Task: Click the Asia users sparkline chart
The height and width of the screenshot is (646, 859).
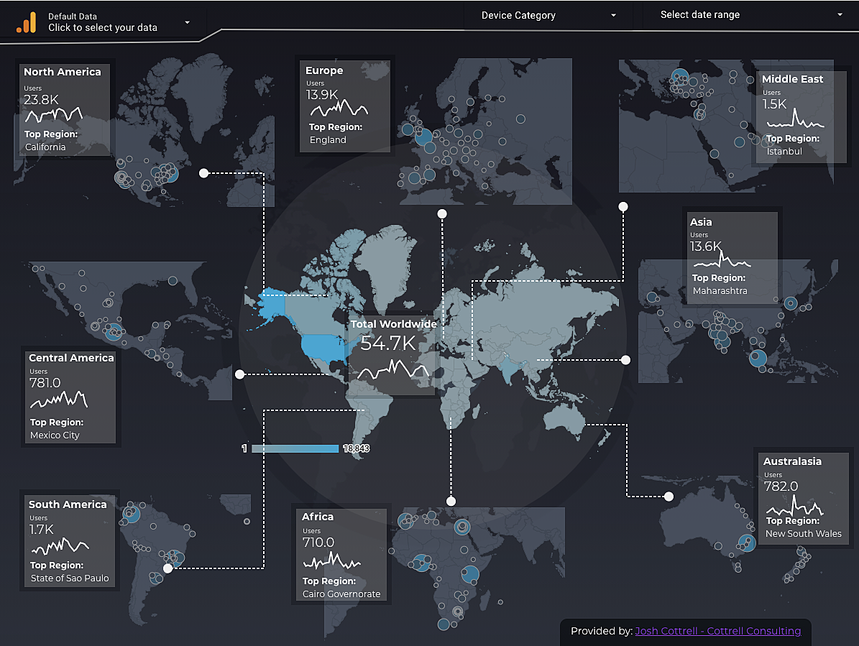Action: point(722,261)
